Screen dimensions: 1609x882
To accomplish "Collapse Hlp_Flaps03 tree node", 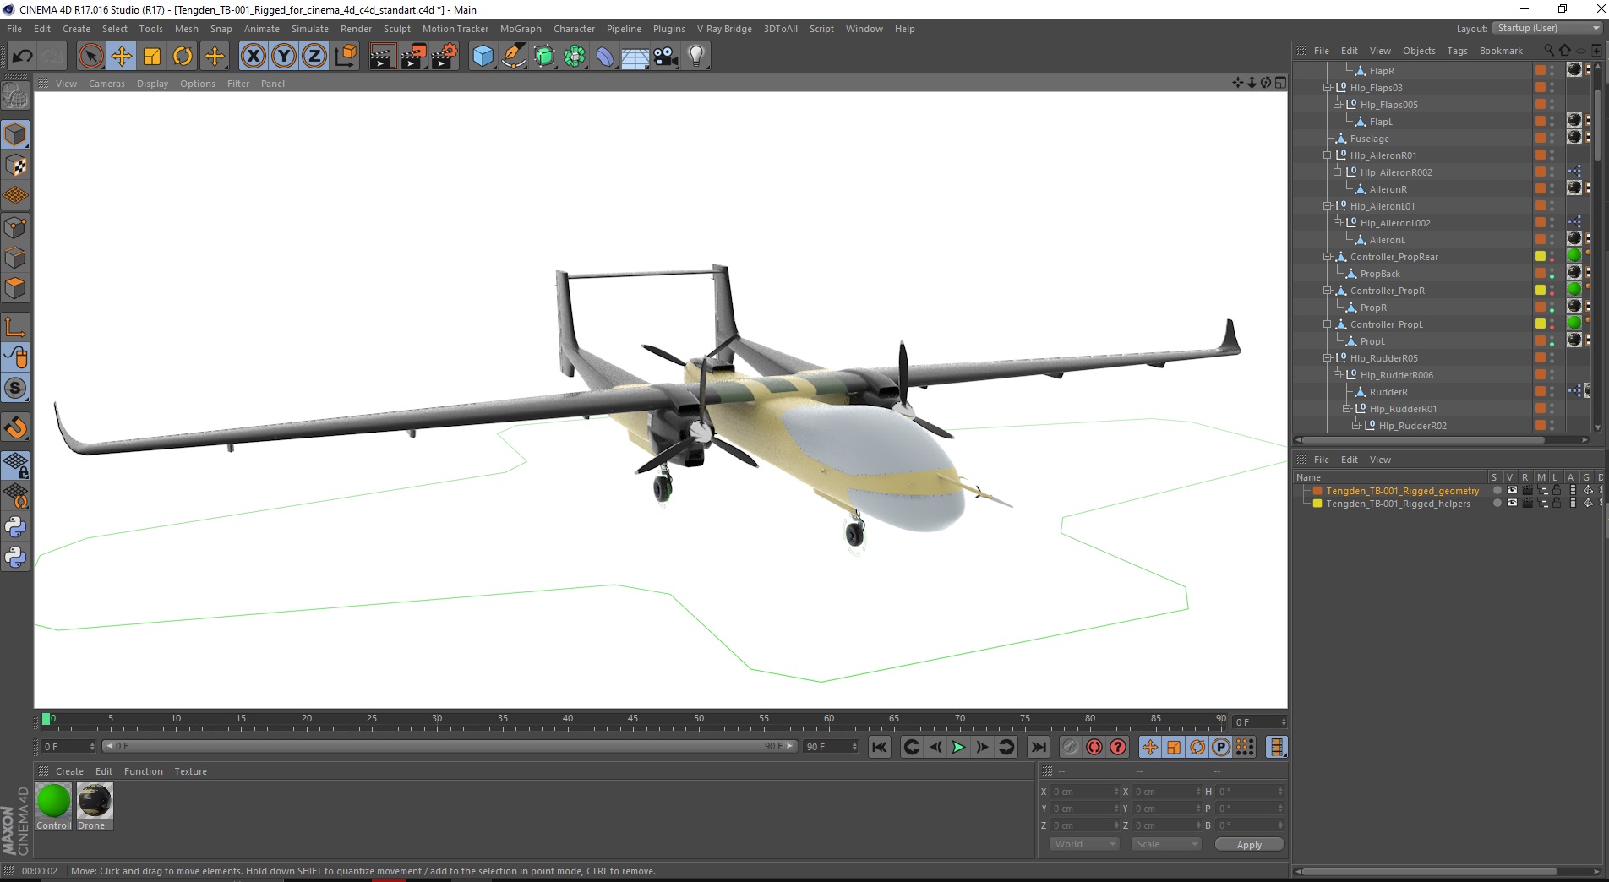I will click(1328, 88).
